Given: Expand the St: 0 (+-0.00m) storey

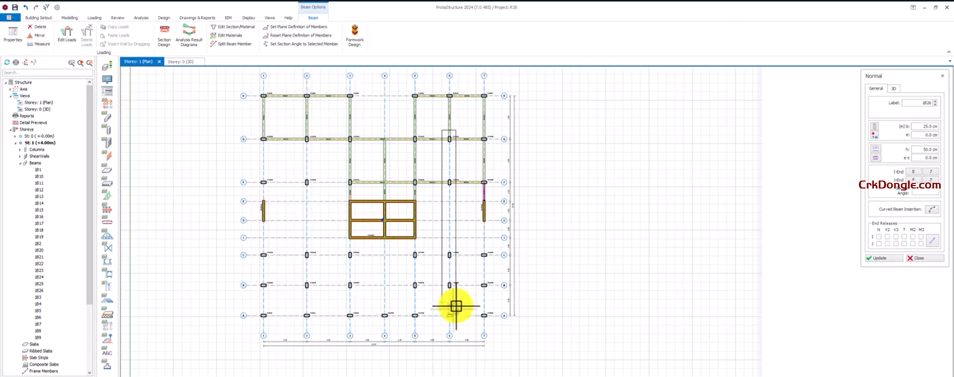Looking at the screenshot, I should point(15,136).
